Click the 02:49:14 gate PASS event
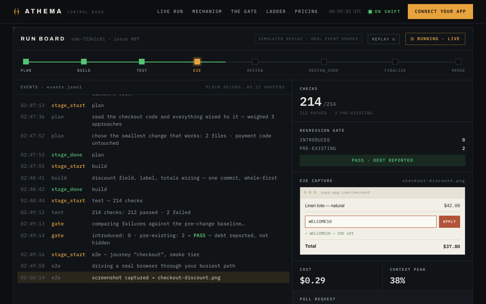This screenshot has width=486, height=304. (x=153, y=239)
